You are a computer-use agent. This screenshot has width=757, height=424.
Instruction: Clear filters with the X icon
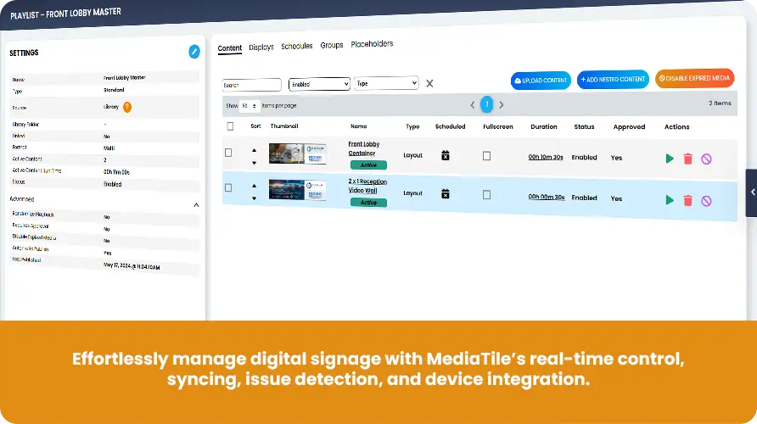429,83
